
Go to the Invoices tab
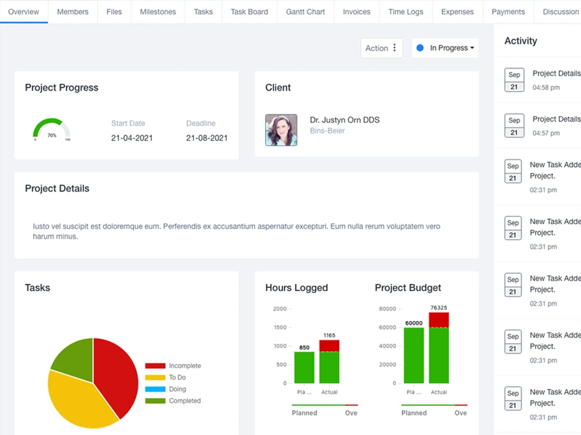point(356,12)
